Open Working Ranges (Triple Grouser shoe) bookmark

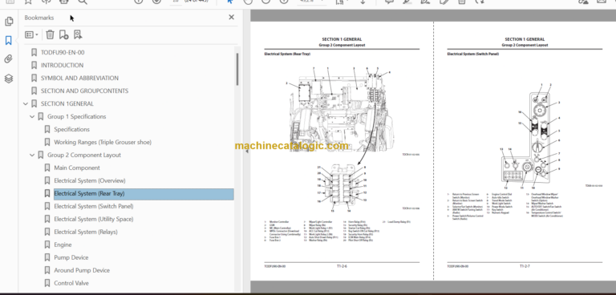(103, 142)
